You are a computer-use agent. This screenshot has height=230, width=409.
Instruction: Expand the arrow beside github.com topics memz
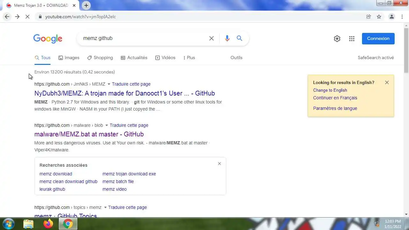pos(105,208)
